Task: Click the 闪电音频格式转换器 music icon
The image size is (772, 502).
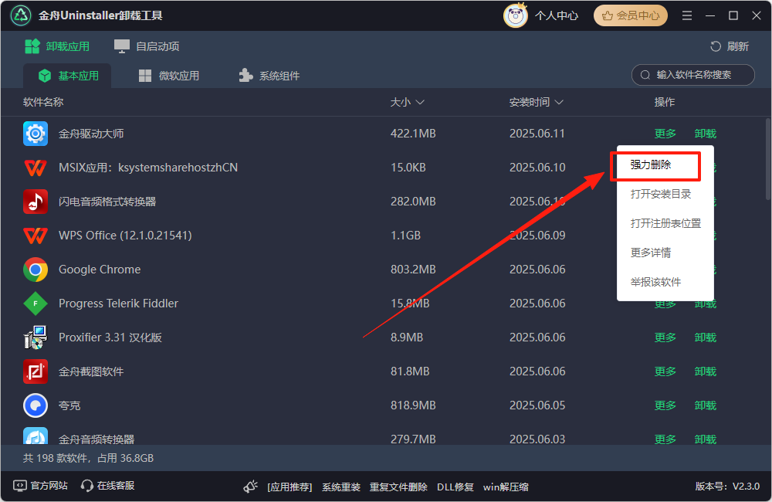Action: click(36, 202)
